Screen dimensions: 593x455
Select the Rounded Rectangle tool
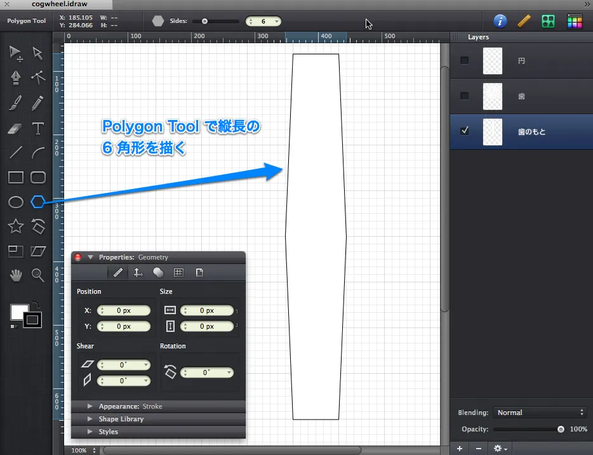38,177
